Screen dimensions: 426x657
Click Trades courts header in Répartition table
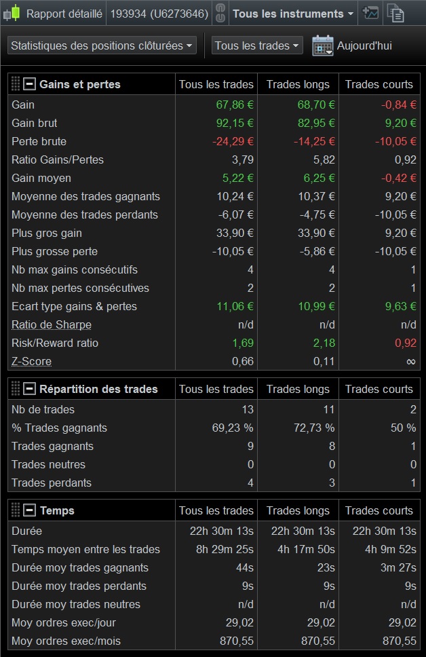[x=379, y=389]
